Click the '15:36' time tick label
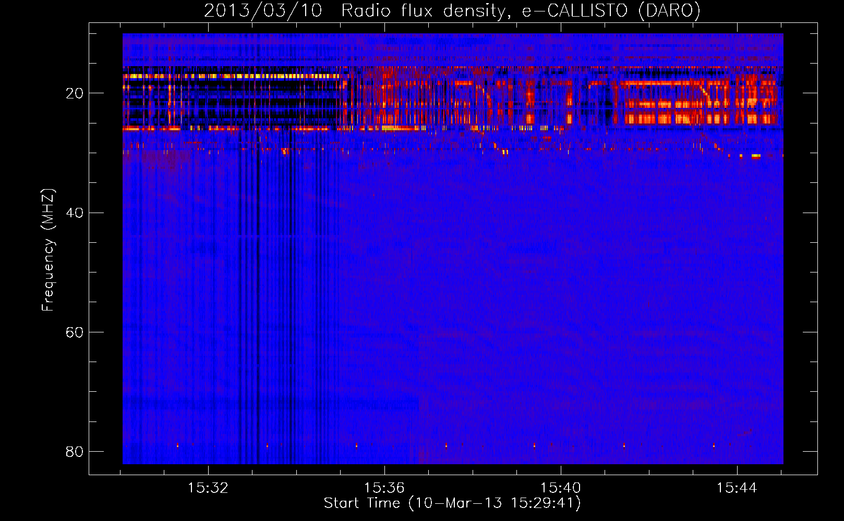 click(384, 488)
